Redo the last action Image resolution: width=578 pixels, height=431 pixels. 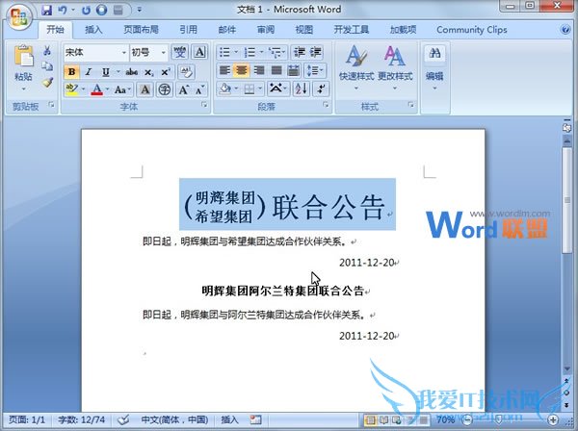click(x=86, y=10)
